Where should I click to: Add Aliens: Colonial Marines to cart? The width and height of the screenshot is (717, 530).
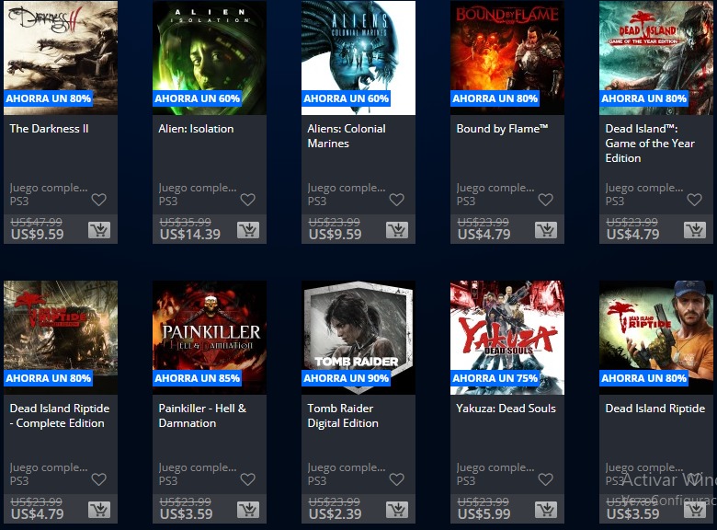[x=397, y=230]
